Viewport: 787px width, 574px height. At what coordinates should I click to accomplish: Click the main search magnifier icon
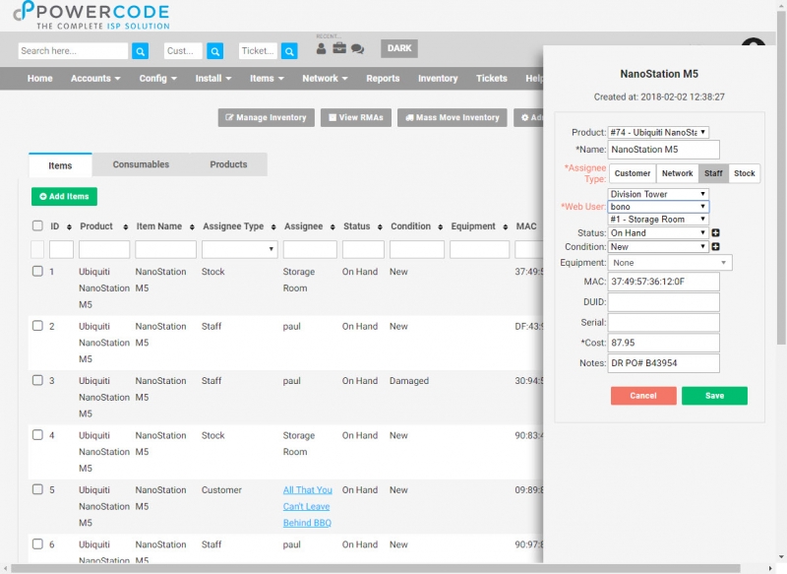point(140,51)
